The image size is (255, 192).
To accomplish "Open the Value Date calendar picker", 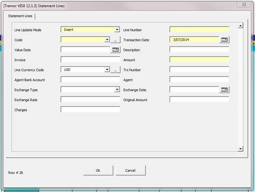I will pos(115,49).
